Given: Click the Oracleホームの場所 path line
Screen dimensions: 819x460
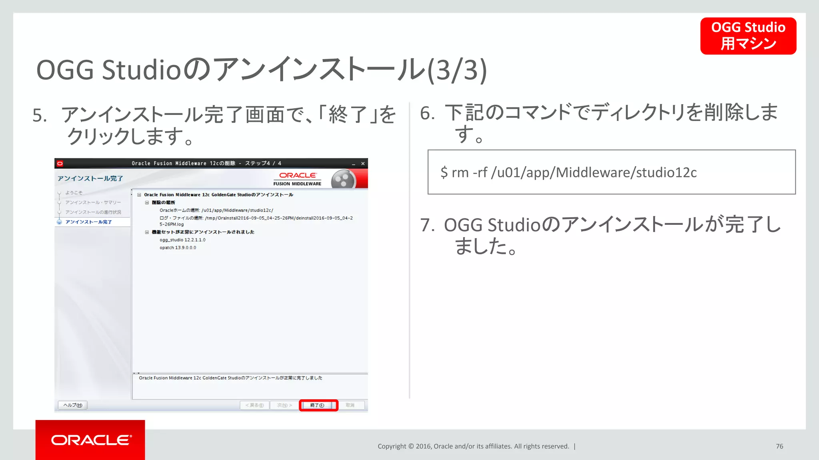Looking at the screenshot, I should [x=216, y=210].
